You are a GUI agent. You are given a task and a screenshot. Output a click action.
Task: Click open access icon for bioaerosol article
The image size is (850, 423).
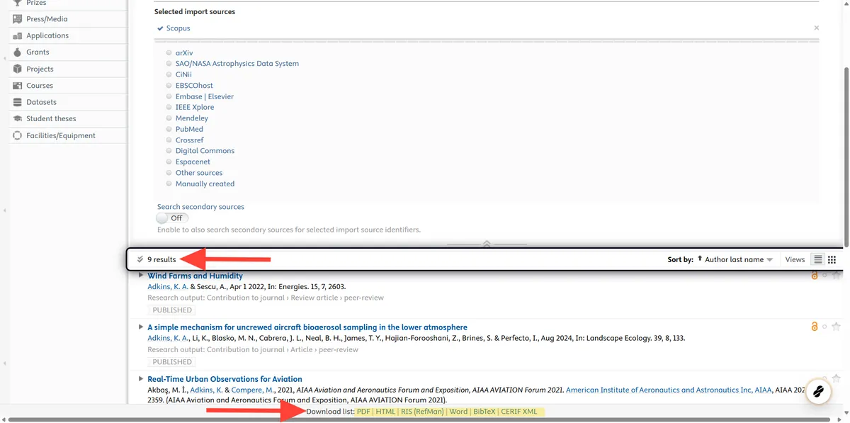click(815, 327)
